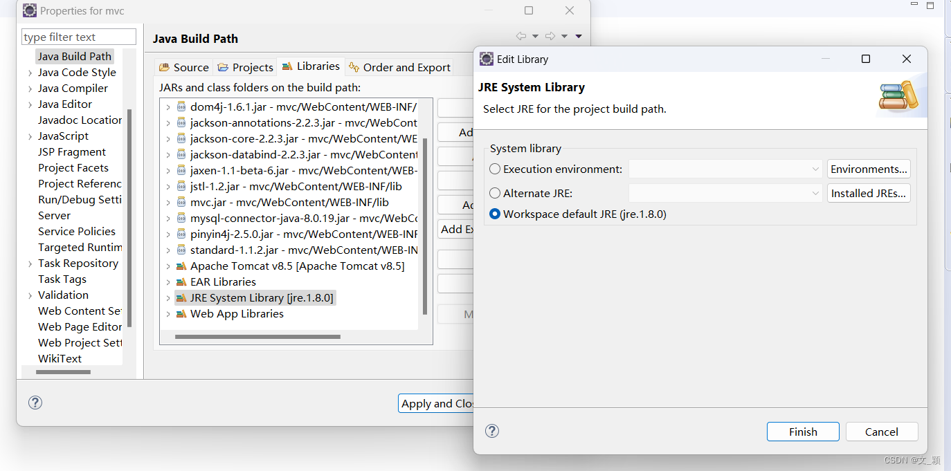The image size is (951, 471).
Task: Click the mvc.jar file icon
Action: pos(181,203)
